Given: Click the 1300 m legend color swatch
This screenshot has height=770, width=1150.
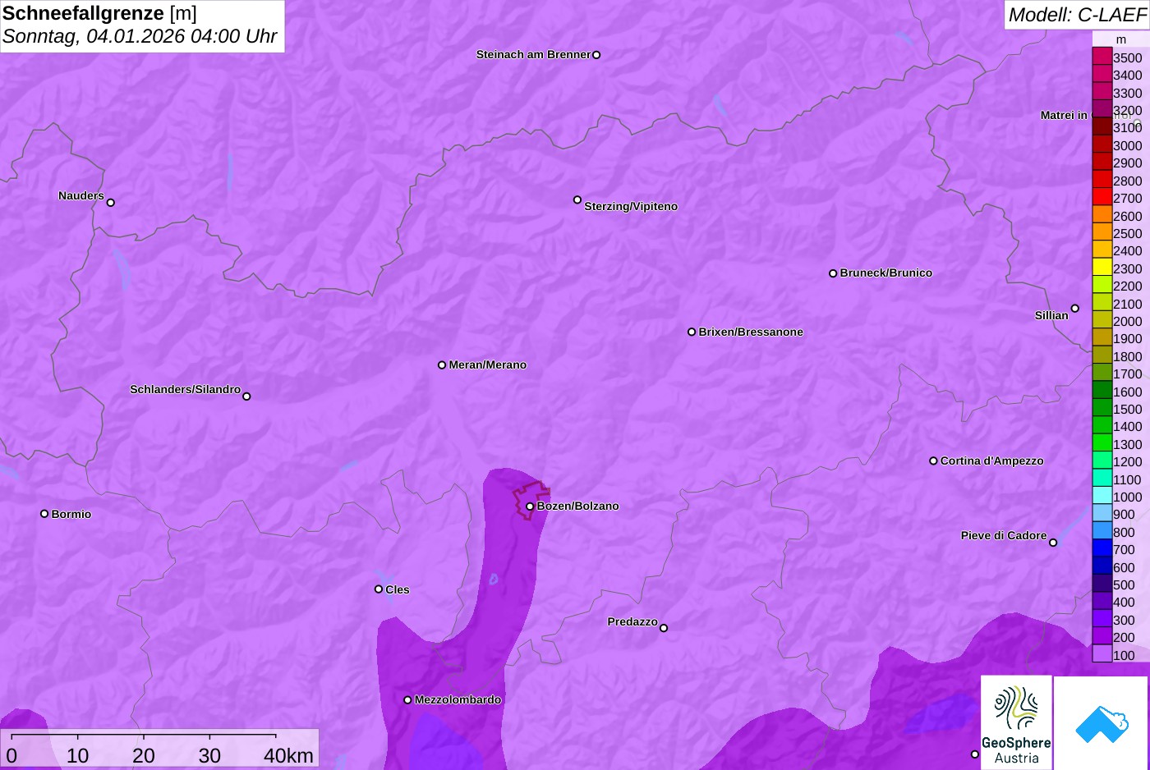Looking at the screenshot, I should coord(1102,443).
